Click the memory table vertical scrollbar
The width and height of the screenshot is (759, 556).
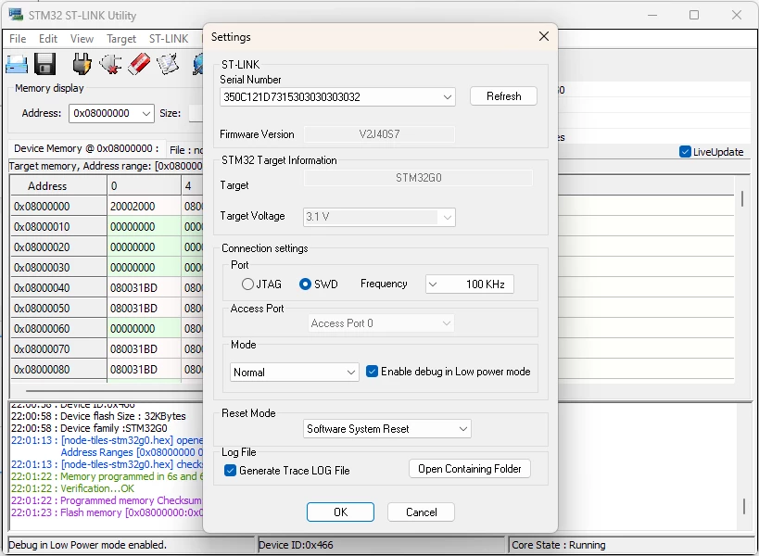[742, 199]
